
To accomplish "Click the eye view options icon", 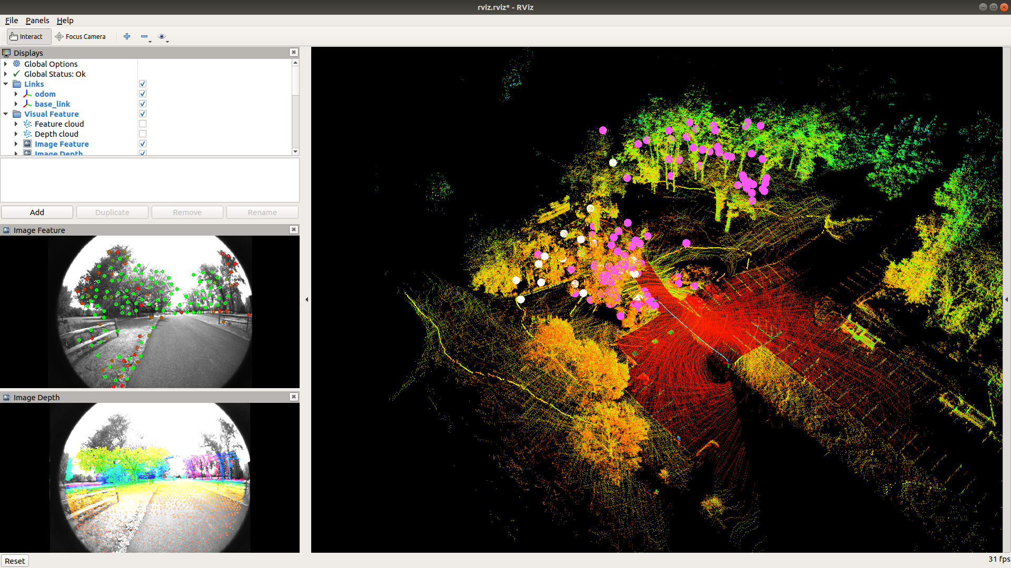I will (x=162, y=36).
